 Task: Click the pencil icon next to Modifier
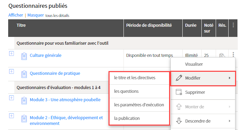coord(179,78)
